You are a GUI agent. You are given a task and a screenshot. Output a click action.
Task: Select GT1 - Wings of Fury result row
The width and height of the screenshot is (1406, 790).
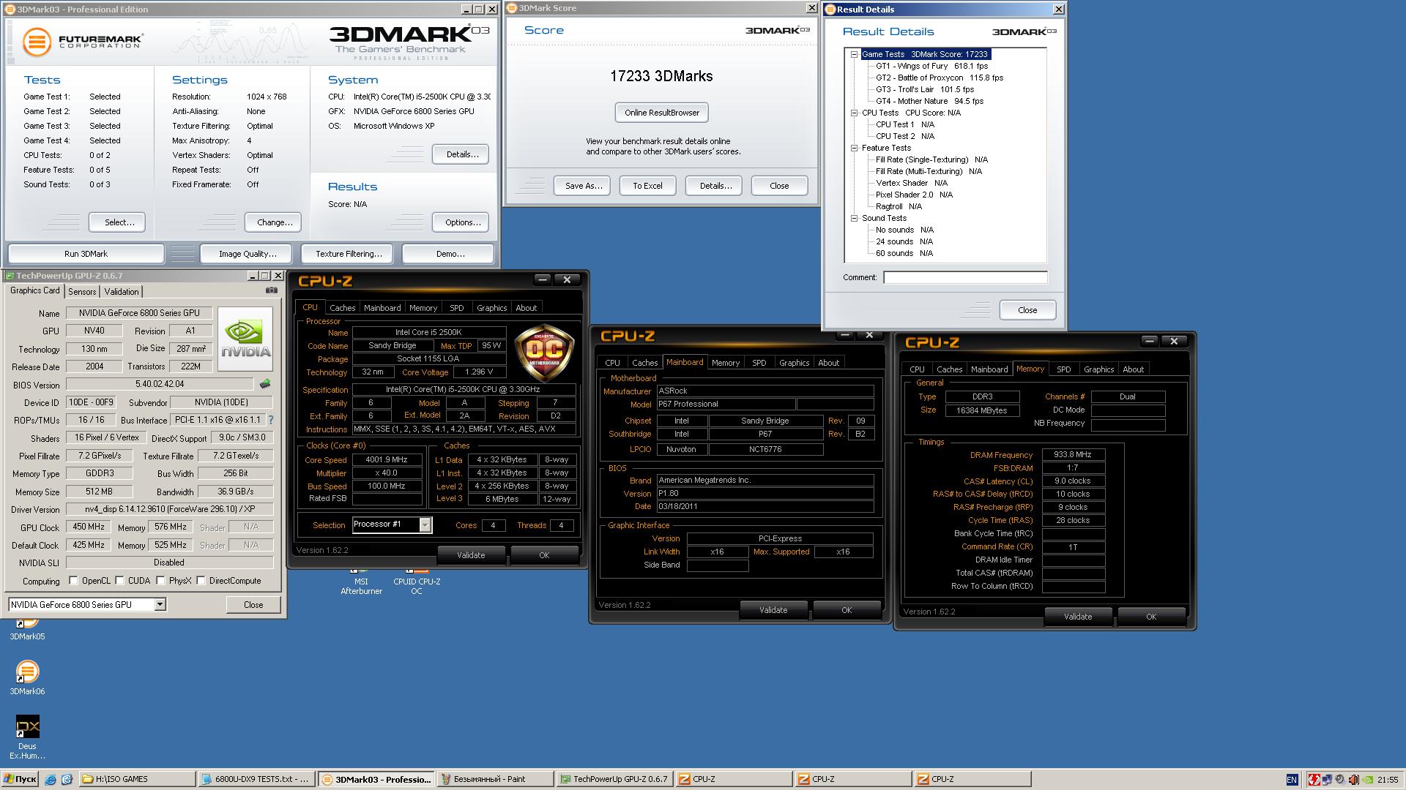click(931, 66)
